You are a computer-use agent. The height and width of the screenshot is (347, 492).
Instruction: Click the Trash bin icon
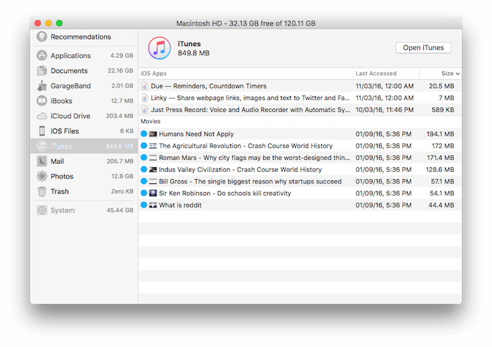42,191
